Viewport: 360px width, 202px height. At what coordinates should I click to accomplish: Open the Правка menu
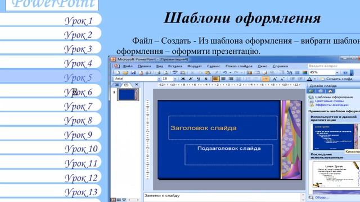(x=145, y=66)
